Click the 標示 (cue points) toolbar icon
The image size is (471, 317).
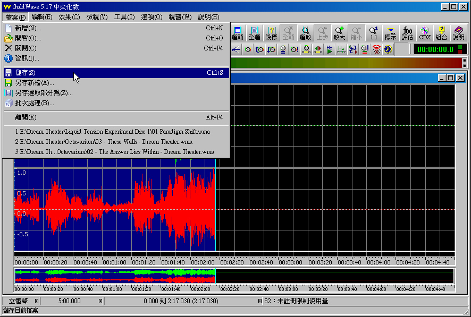click(390, 33)
